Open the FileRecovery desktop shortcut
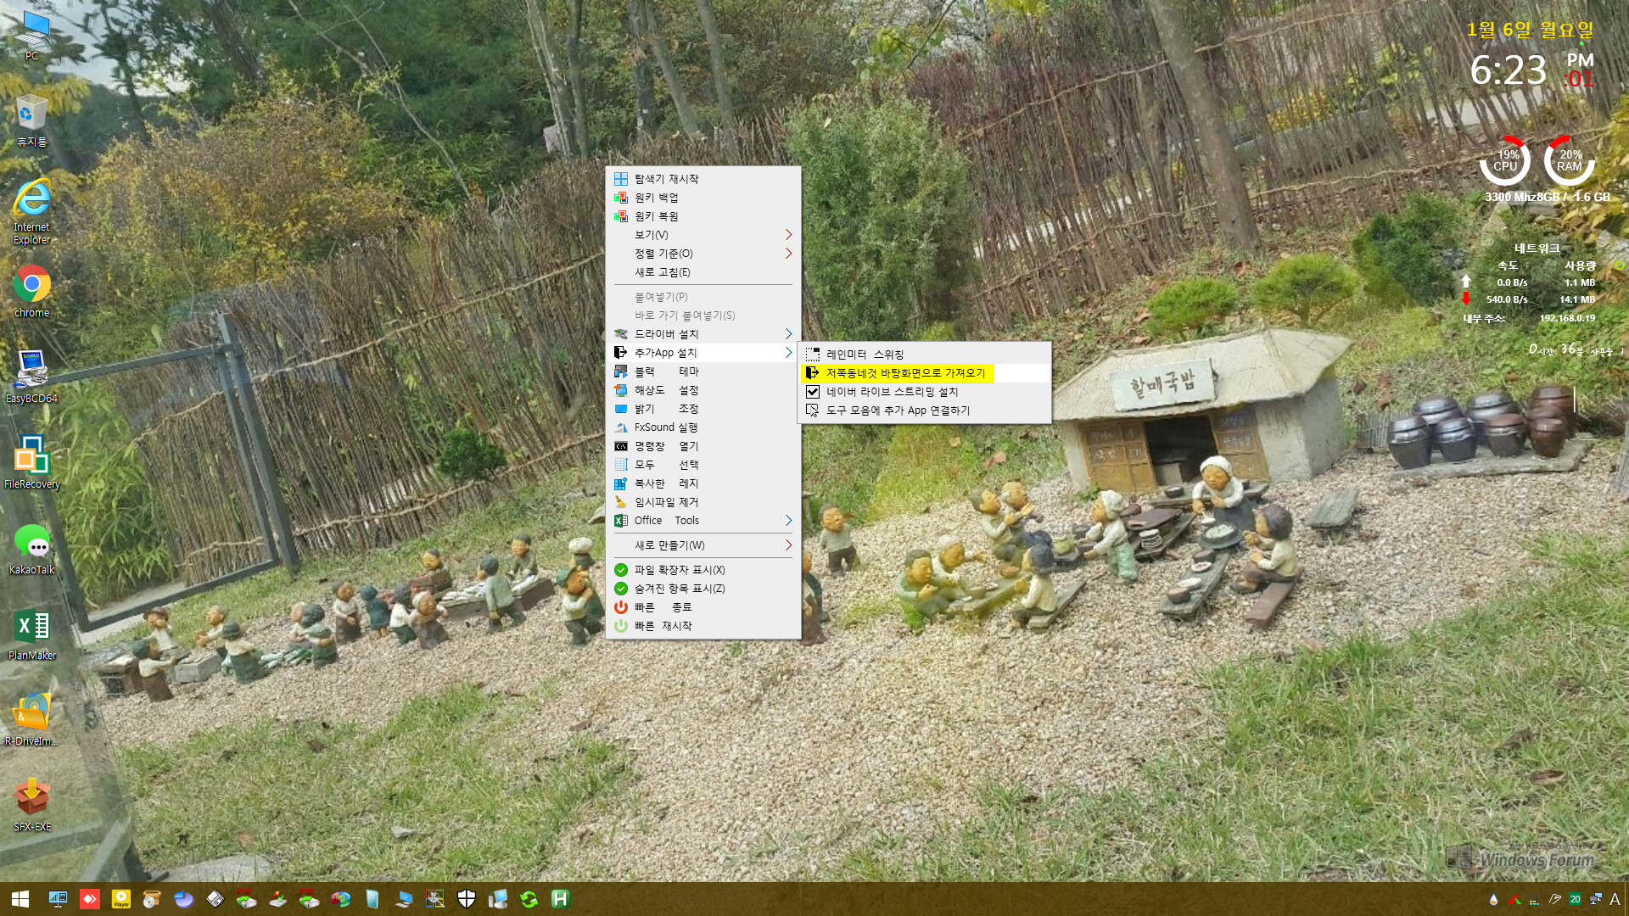Screen dimensions: 1629x916 31,462
